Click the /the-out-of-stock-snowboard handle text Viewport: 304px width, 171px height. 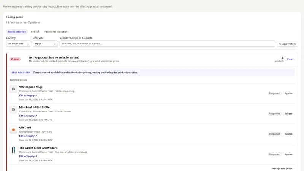tap(71, 152)
